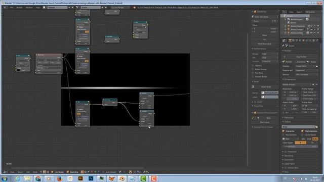
Task: Click the node Name input field
Action: [x=270, y=93]
